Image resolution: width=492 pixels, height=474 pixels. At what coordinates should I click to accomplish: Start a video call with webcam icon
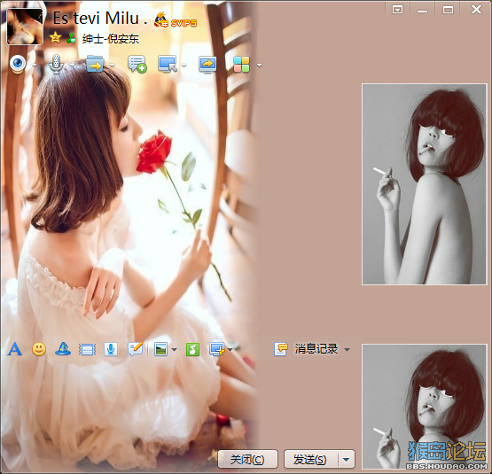[18, 64]
